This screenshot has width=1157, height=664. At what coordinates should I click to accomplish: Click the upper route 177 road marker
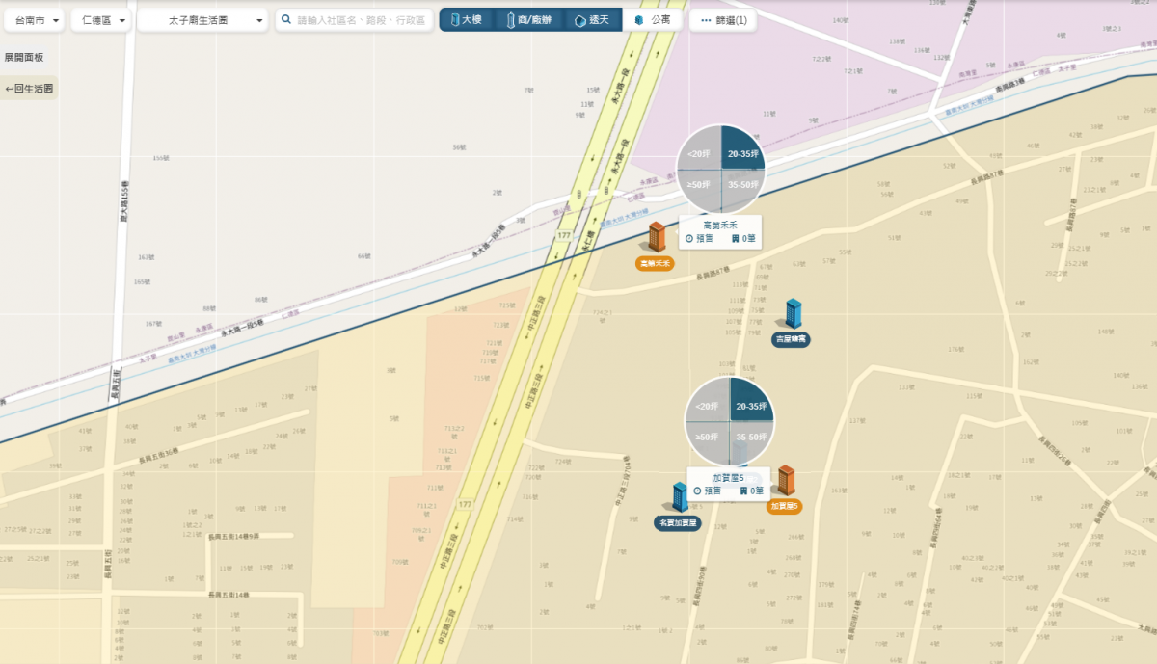[565, 235]
